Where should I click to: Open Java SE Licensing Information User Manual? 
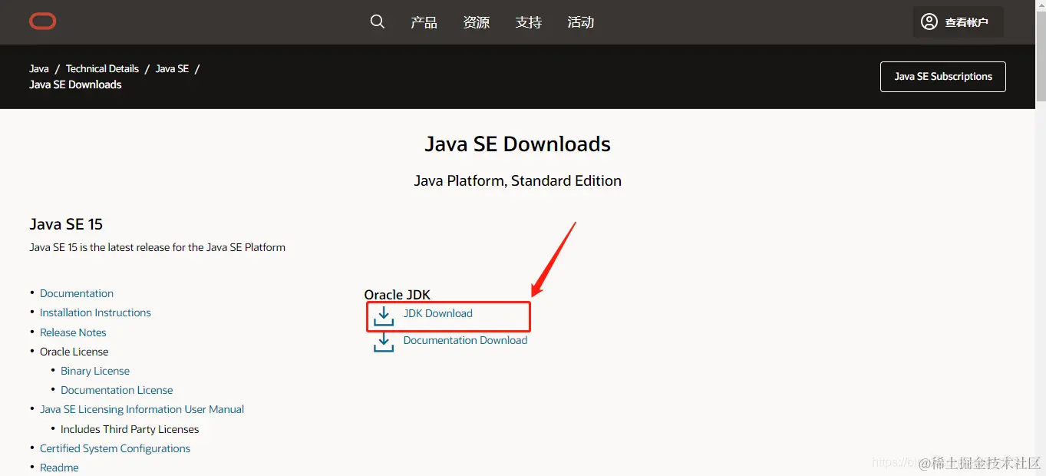pyautogui.click(x=142, y=409)
